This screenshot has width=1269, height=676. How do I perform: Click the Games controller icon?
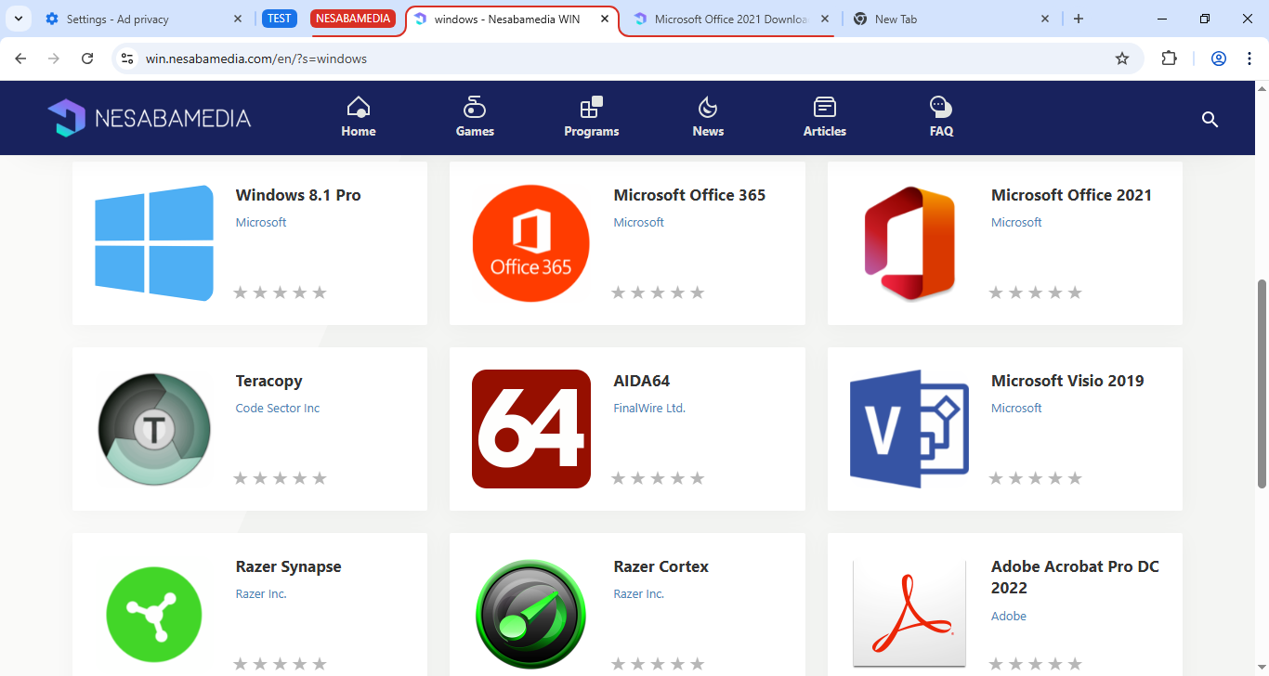[x=475, y=107]
